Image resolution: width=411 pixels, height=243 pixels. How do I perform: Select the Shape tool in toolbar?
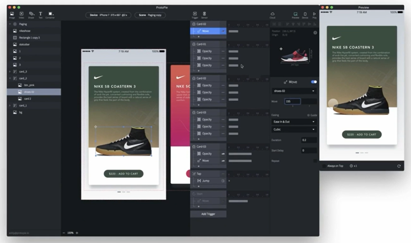[x=31, y=15]
